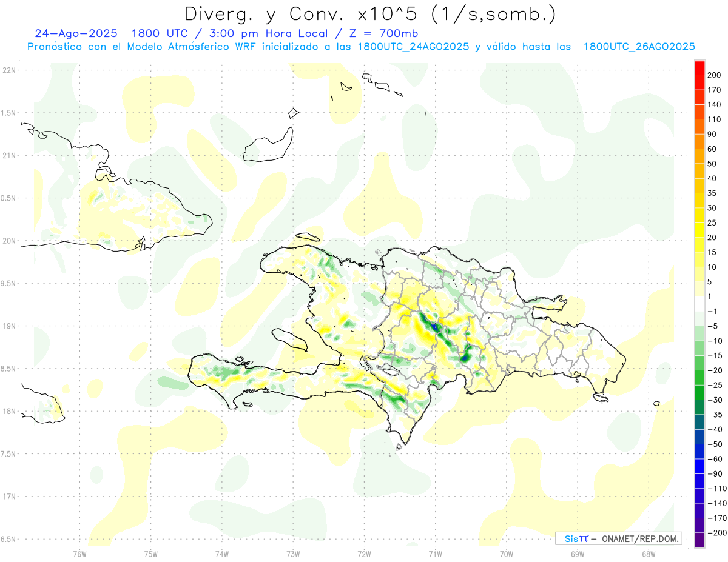Click the -40 value on color scale

click(x=716, y=430)
